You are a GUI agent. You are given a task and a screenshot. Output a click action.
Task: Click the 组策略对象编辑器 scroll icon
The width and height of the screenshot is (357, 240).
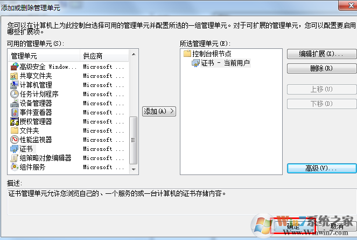coord(15,158)
